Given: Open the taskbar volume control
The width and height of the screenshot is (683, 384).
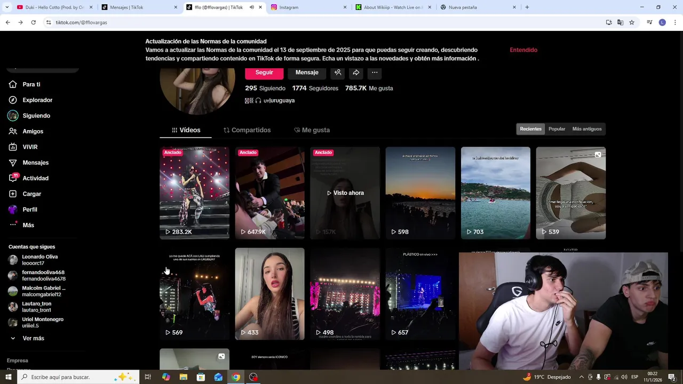Looking at the screenshot, I should click(624, 377).
